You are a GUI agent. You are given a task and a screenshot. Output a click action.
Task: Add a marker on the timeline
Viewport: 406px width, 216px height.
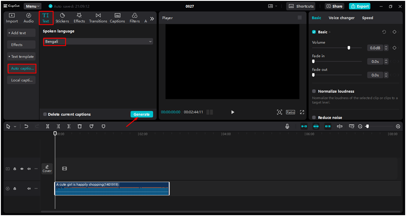(x=103, y=126)
